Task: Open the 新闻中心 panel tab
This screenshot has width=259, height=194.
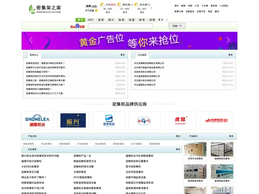Action: coord(34,55)
